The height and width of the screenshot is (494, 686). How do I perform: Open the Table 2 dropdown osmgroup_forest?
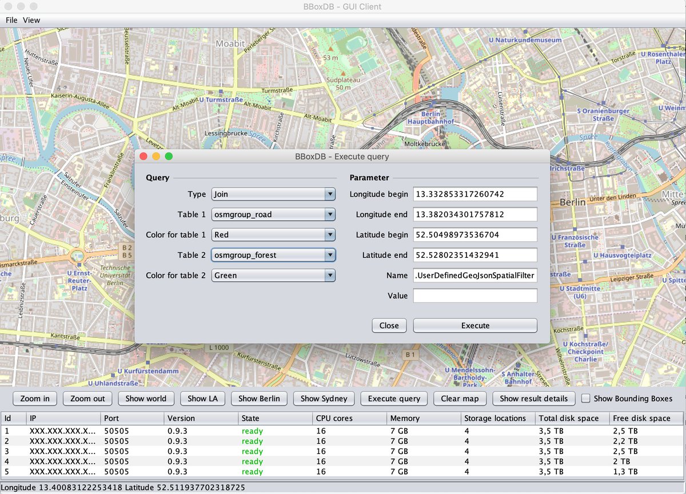coord(273,255)
